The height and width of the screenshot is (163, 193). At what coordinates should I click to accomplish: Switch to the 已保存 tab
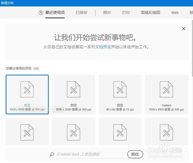(81, 13)
